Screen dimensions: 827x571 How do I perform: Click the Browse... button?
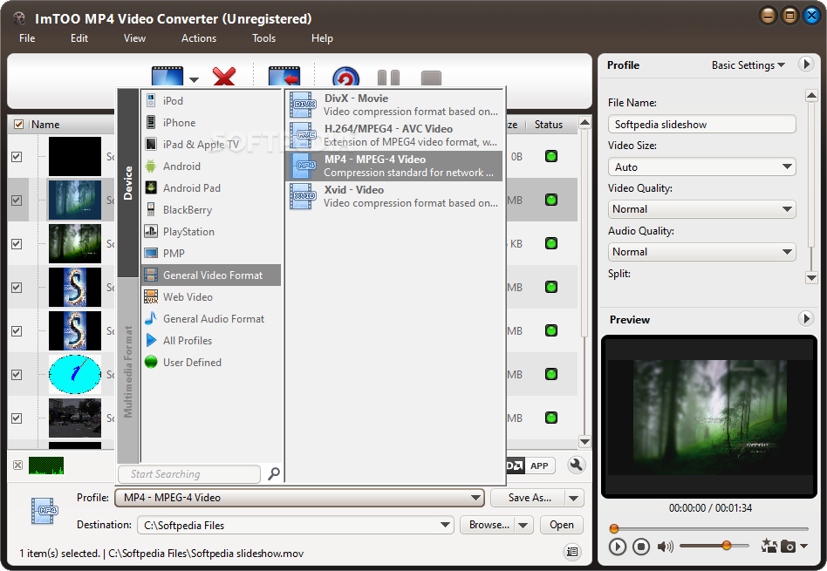[489, 525]
